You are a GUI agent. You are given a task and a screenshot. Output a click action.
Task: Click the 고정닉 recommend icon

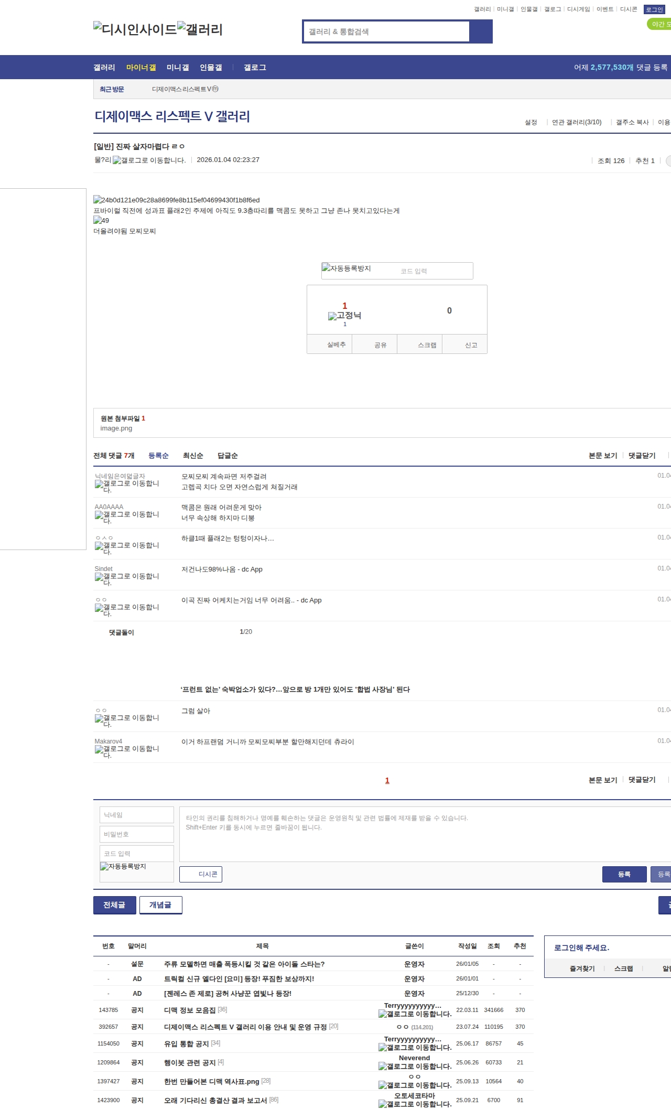click(x=332, y=316)
